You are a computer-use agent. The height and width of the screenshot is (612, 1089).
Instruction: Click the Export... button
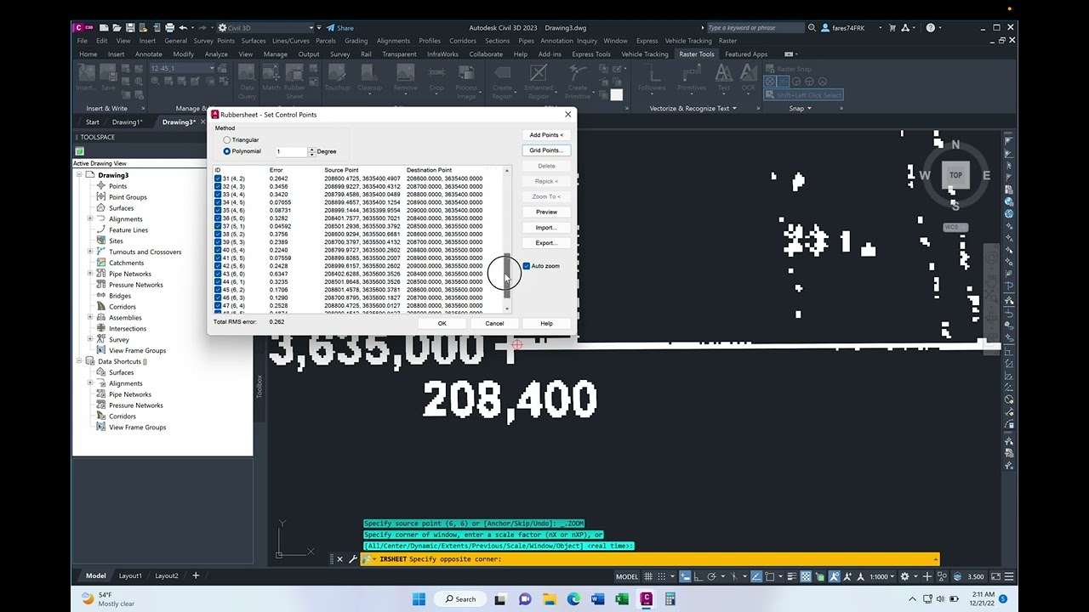[x=546, y=243]
